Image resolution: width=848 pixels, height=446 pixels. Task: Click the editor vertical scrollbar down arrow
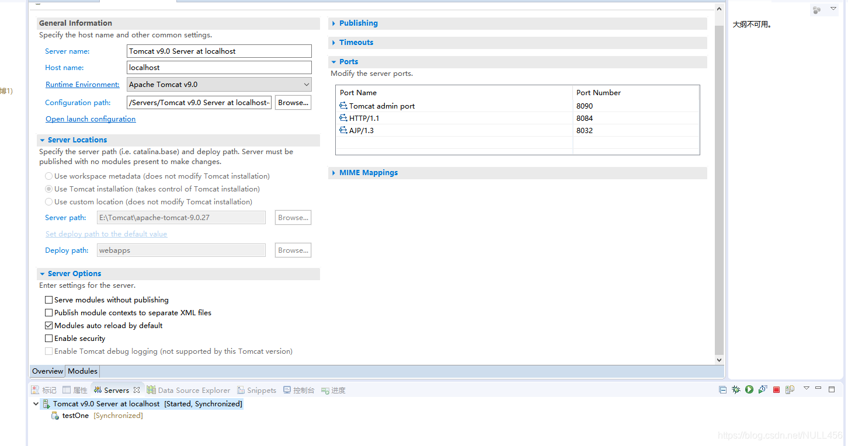point(720,360)
